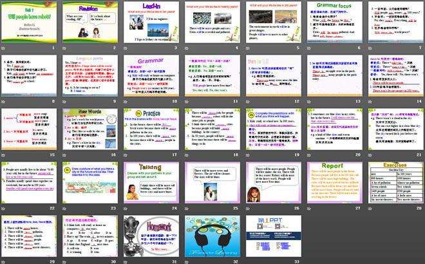Click the star icon below slide 20
This screenshot has width=425, height=264.
click(308, 155)
